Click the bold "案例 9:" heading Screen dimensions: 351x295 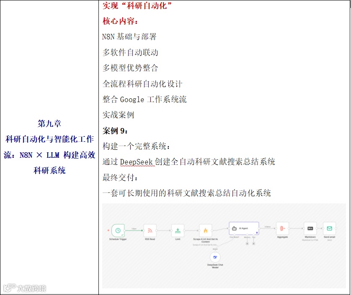[115, 131]
